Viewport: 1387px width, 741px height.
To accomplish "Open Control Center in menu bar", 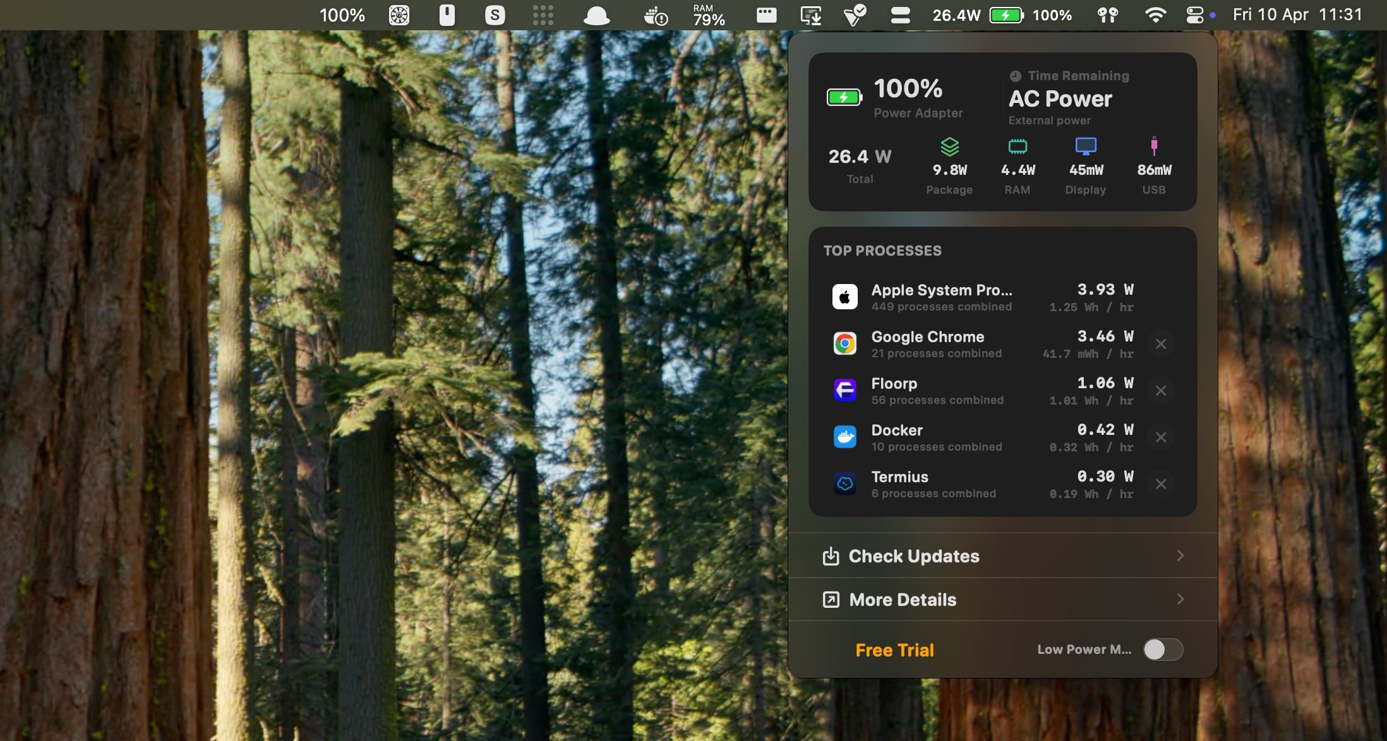I will (x=1194, y=15).
